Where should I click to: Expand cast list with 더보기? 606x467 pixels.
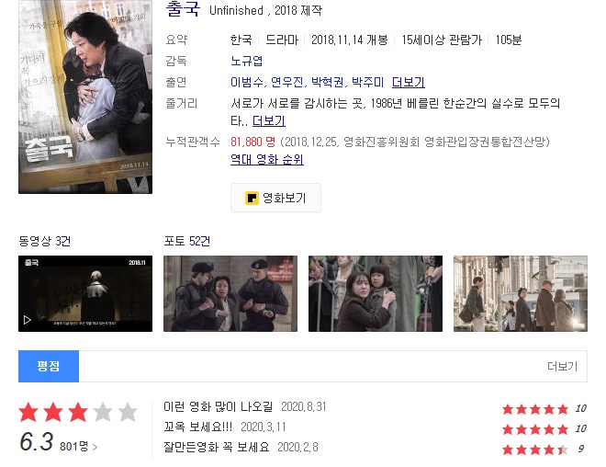point(408,82)
